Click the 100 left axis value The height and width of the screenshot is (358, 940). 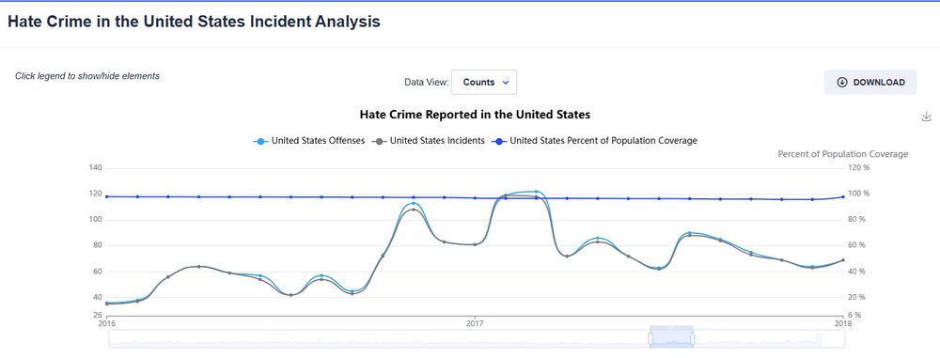coord(96,220)
